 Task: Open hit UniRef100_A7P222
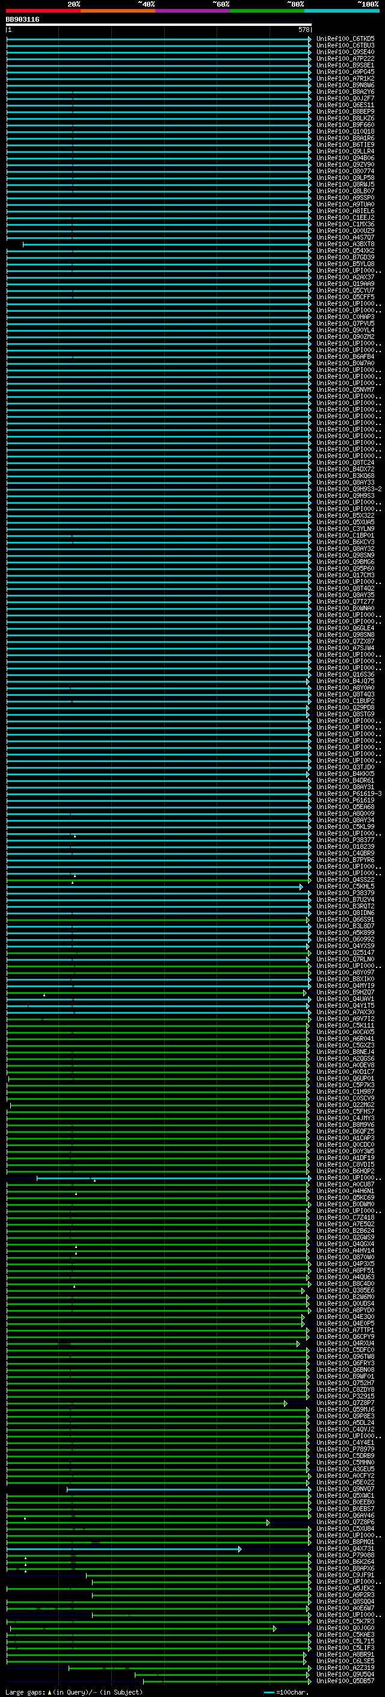pyautogui.click(x=345, y=58)
